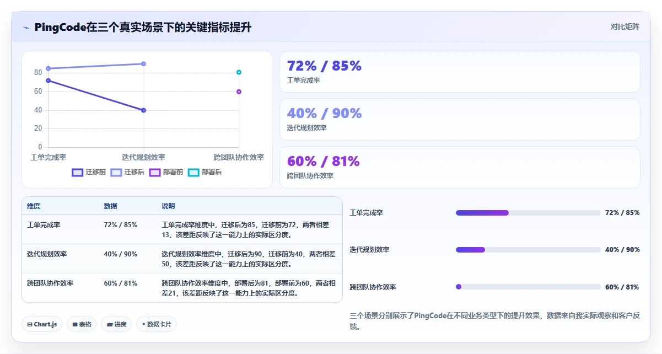Click the PingCode main title text
This screenshot has width=662, height=354.
coord(143,28)
